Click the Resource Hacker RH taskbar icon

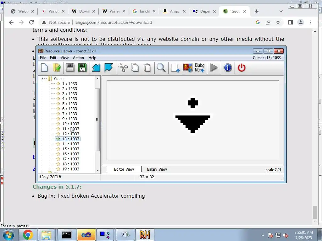tap(145, 235)
